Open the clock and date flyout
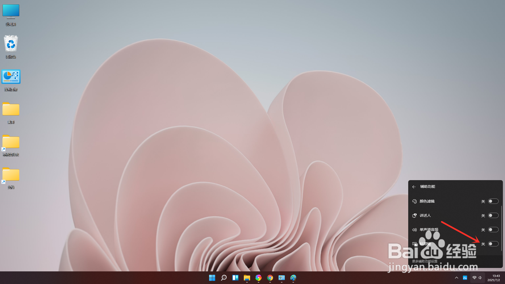The width and height of the screenshot is (505, 284). [x=494, y=278]
